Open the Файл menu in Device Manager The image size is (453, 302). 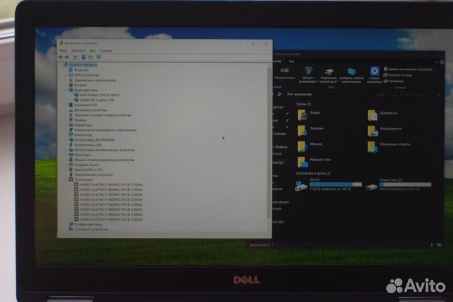pos(64,50)
